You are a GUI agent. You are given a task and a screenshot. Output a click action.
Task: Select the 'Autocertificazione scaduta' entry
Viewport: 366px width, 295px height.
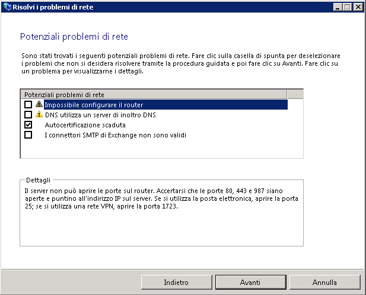tap(85, 125)
